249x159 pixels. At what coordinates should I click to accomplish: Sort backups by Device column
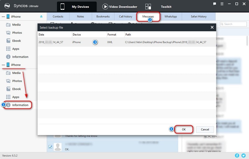(x=89, y=35)
